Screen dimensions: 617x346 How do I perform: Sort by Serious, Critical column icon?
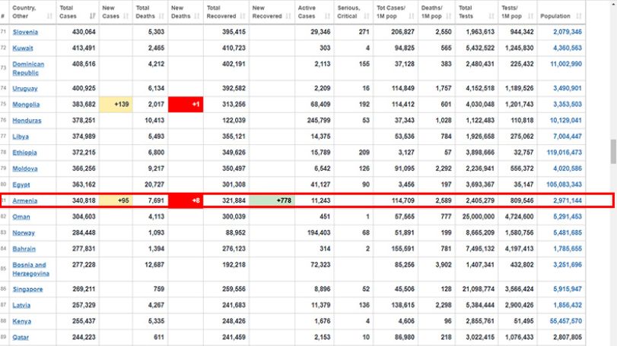tap(367, 16)
